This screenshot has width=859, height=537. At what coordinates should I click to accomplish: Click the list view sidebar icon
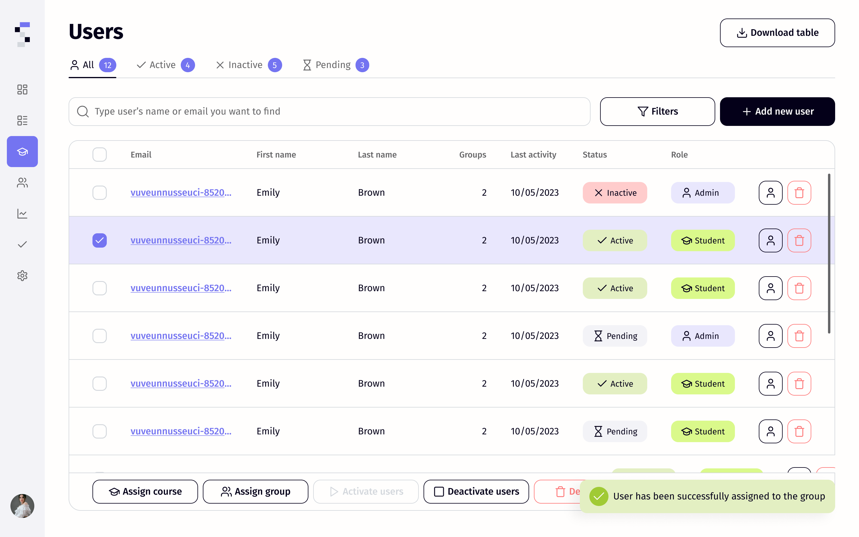[x=22, y=121]
